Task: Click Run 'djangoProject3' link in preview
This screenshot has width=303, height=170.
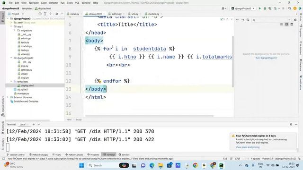Action: coord(266,58)
